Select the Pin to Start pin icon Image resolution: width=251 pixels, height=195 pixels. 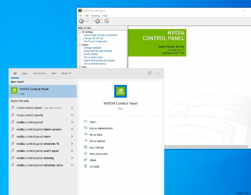[x=85, y=134]
